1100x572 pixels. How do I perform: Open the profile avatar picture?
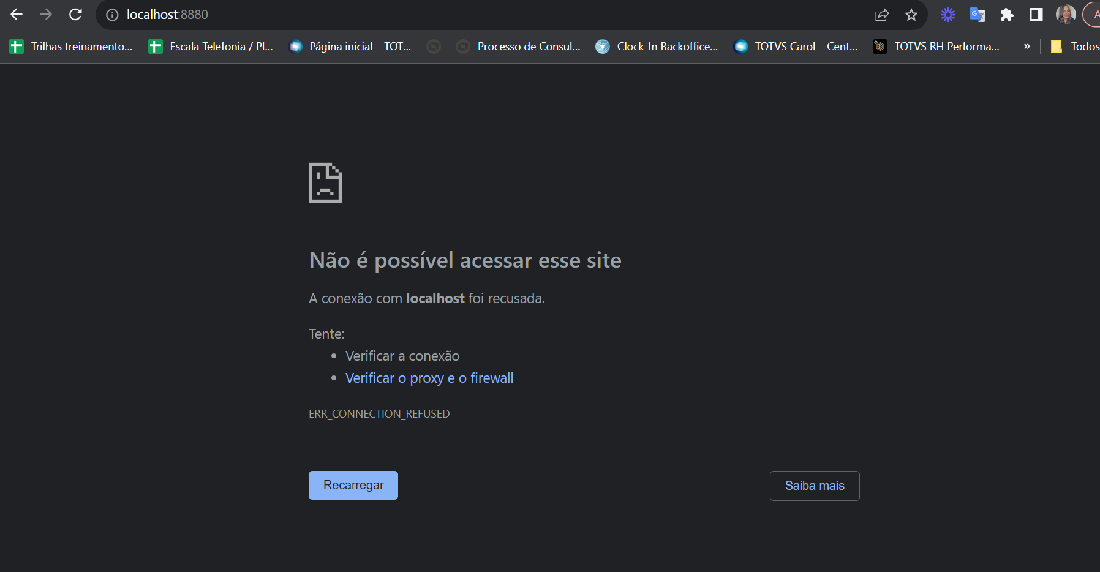[1067, 15]
